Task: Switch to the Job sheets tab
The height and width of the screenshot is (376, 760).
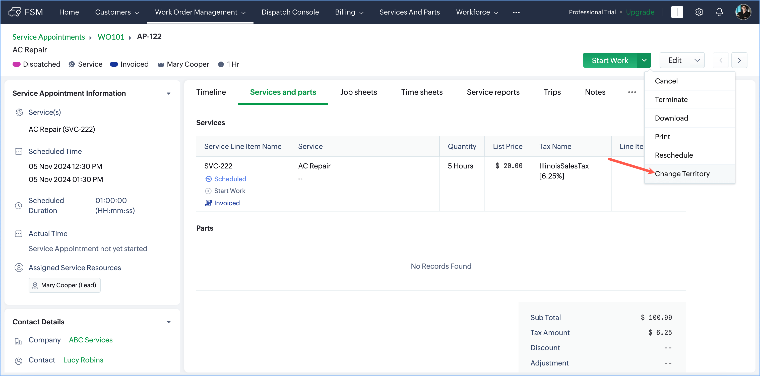Action: coord(358,92)
